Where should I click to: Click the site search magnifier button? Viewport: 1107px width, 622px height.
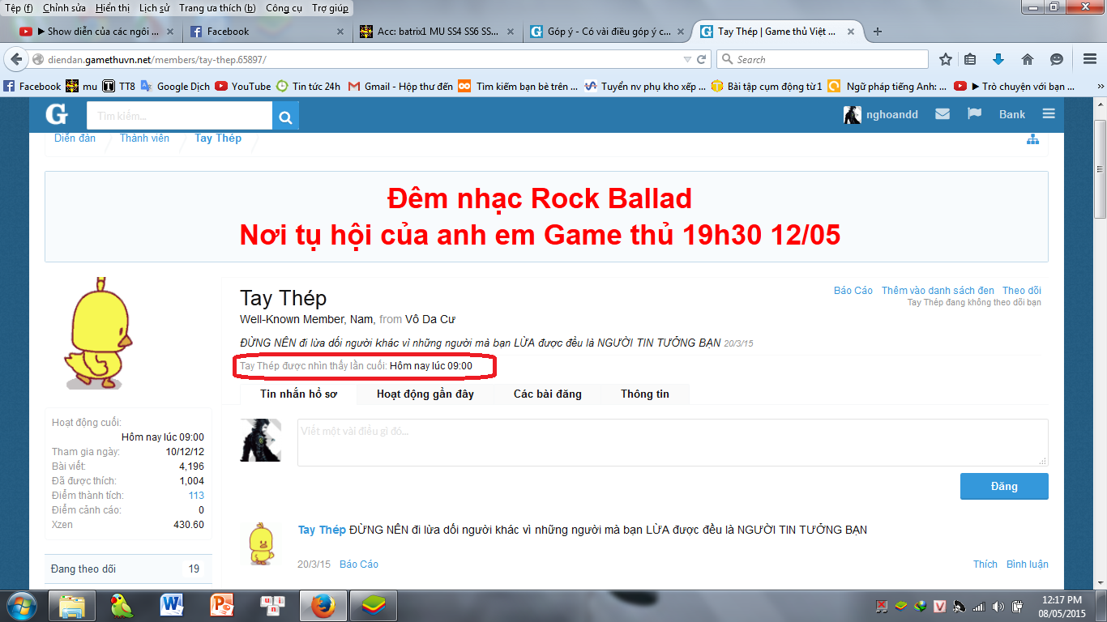(x=285, y=116)
